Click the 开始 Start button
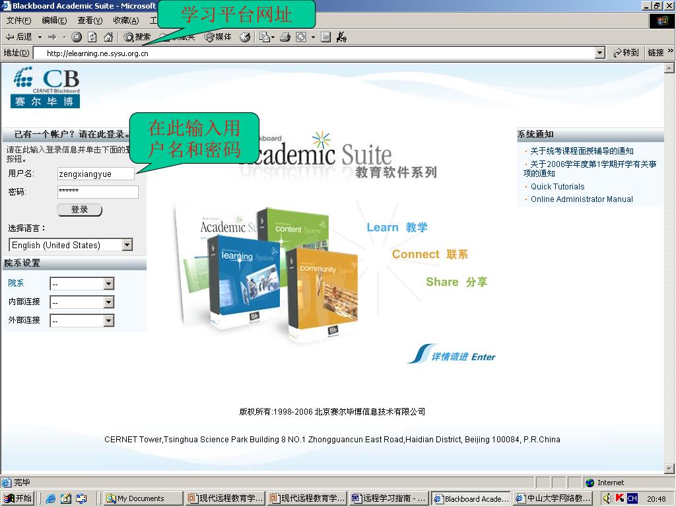This screenshot has height=507, width=676. [x=18, y=498]
